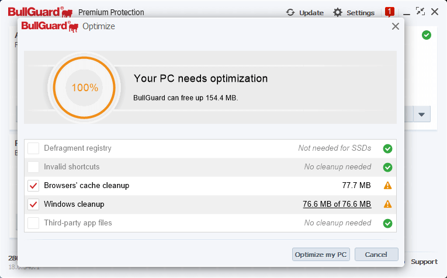This screenshot has height=278, width=447.
Task: Expand the dropdown arrow behind dialog
Action: [422, 114]
